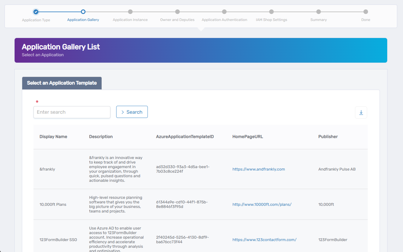Open the IAM Shop Settings step
403x252 pixels.
point(271,12)
